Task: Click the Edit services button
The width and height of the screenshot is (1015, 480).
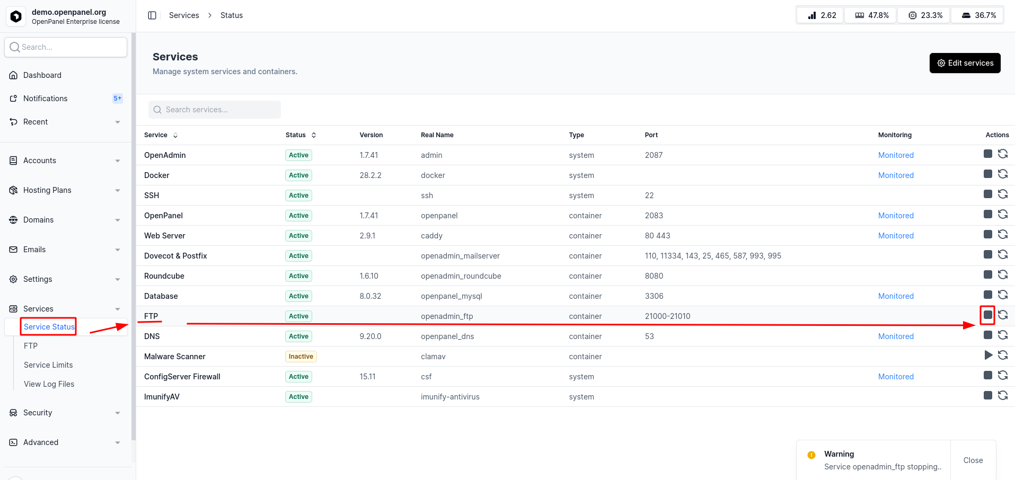Action: pos(965,63)
